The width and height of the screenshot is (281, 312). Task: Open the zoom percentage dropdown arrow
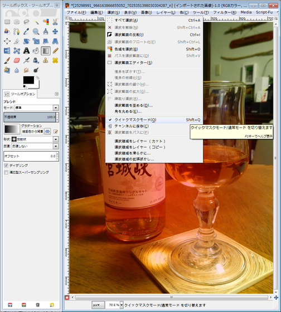click(122, 305)
